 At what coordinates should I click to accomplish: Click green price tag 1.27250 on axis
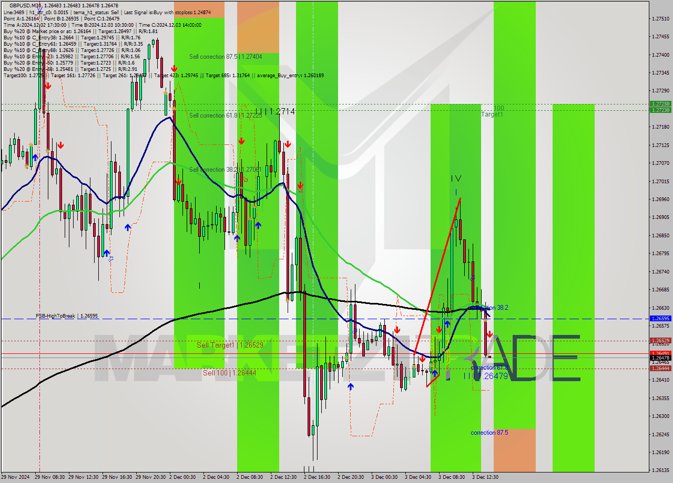tap(660, 104)
